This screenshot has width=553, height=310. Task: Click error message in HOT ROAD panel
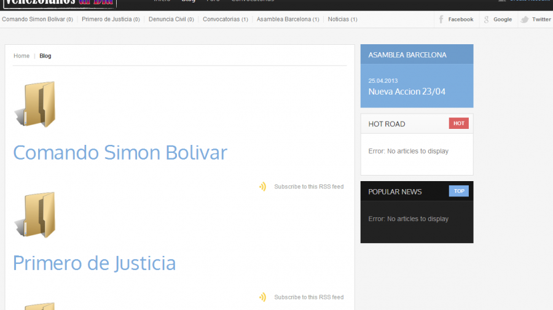tap(409, 151)
